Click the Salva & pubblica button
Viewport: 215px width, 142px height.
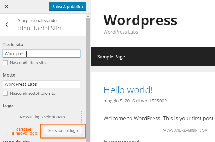[x=68, y=6]
